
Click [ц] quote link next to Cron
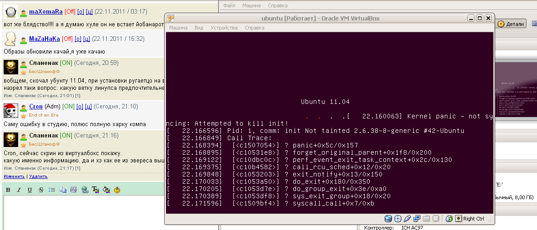click(88, 107)
